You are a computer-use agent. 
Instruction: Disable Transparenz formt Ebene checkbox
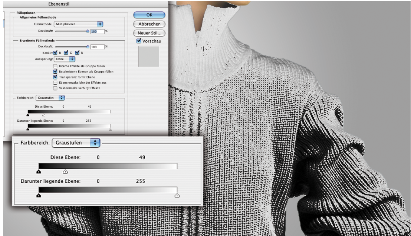click(55, 77)
